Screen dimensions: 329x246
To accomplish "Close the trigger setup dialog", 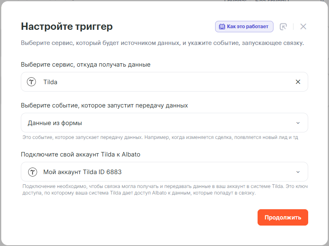I will coord(303,27).
